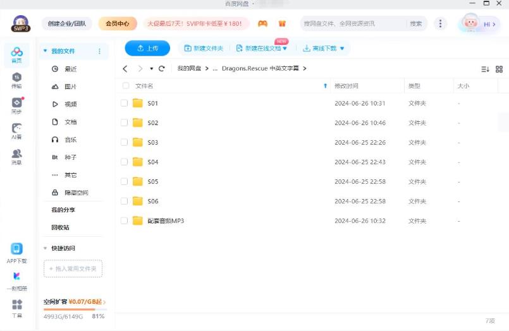Collapse the 快捷访问 section
509x331 pixels.
point(45,248)
